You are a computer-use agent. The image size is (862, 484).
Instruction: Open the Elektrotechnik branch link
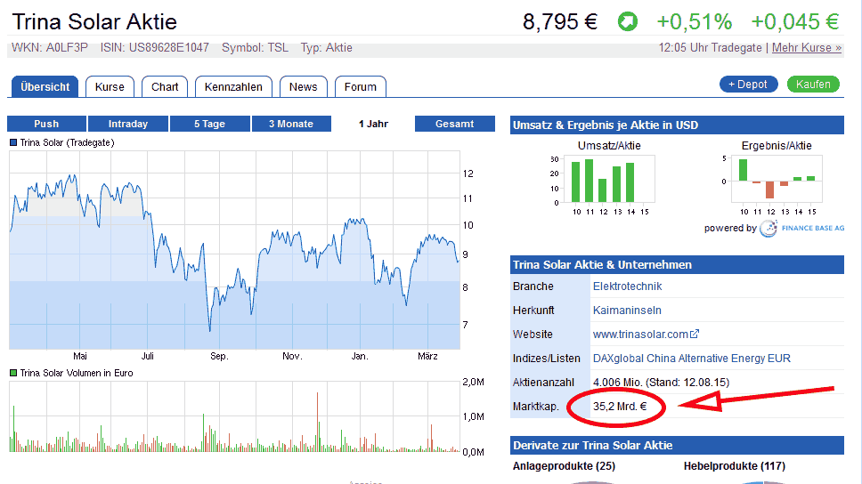tap(627, 286)
